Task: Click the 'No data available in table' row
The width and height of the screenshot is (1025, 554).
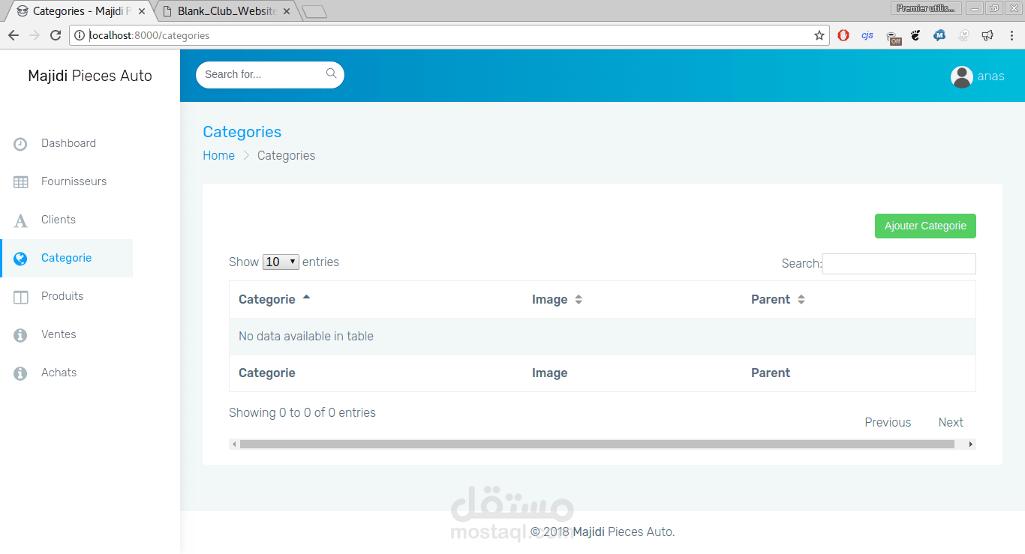Action: click(603, 337)
